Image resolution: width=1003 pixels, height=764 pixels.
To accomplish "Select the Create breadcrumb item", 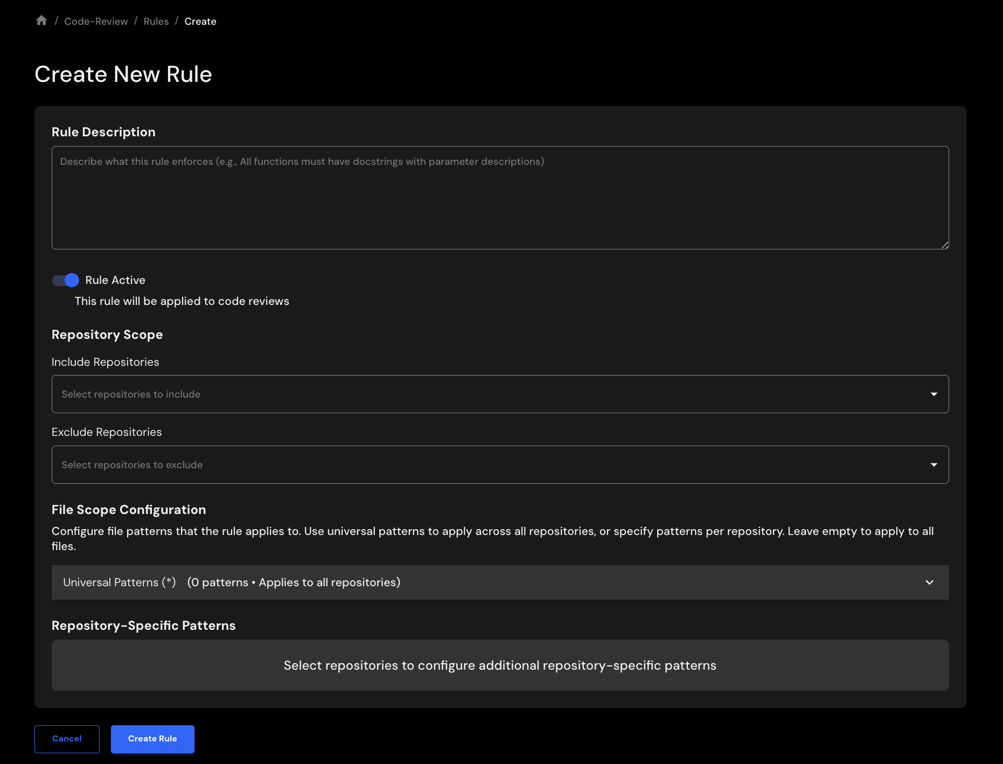I will point(200,22).
